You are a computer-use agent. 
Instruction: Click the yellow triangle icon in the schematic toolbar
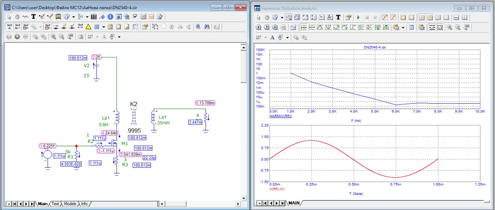pyautogui.click(x=88, y=27)
